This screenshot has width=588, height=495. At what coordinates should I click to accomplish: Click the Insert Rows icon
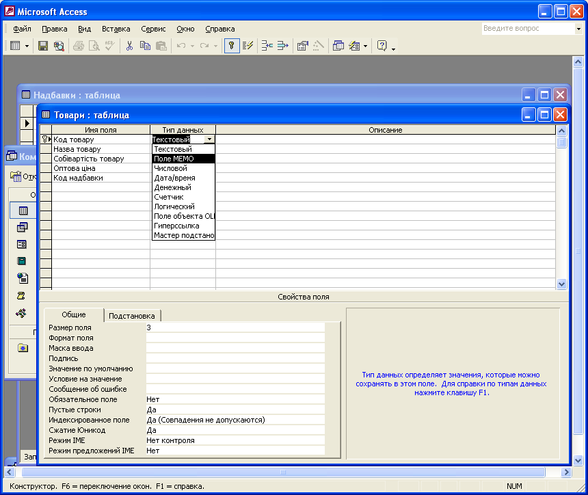tap(267, 46)
